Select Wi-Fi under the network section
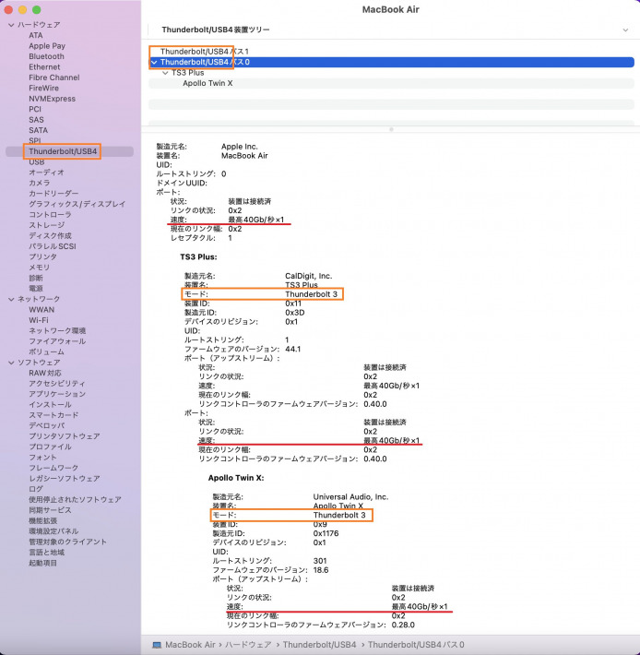 [39, 320]
